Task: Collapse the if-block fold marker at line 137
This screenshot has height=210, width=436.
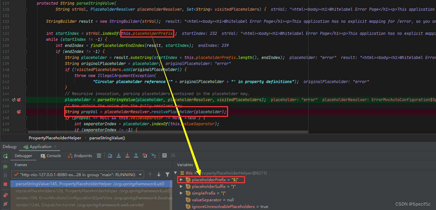Action: pos(26,52)
